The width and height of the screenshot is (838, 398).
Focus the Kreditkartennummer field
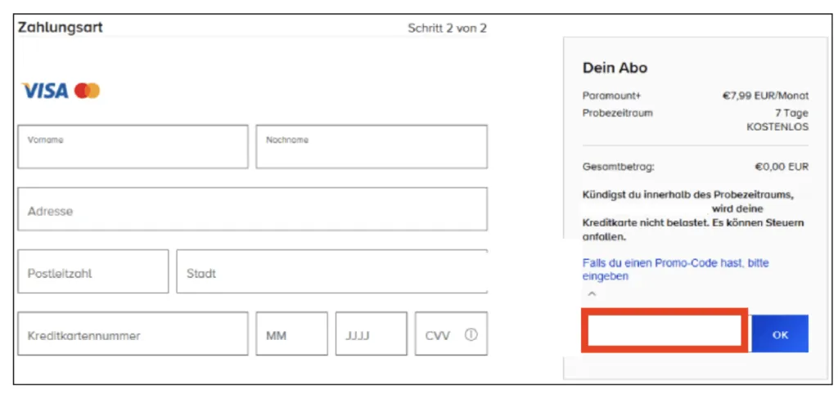133,334
